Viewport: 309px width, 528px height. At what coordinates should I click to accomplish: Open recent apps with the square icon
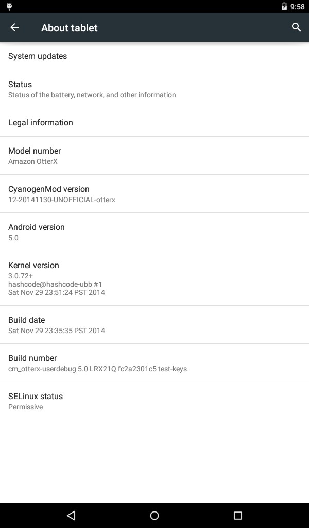[x=238, y=515]
